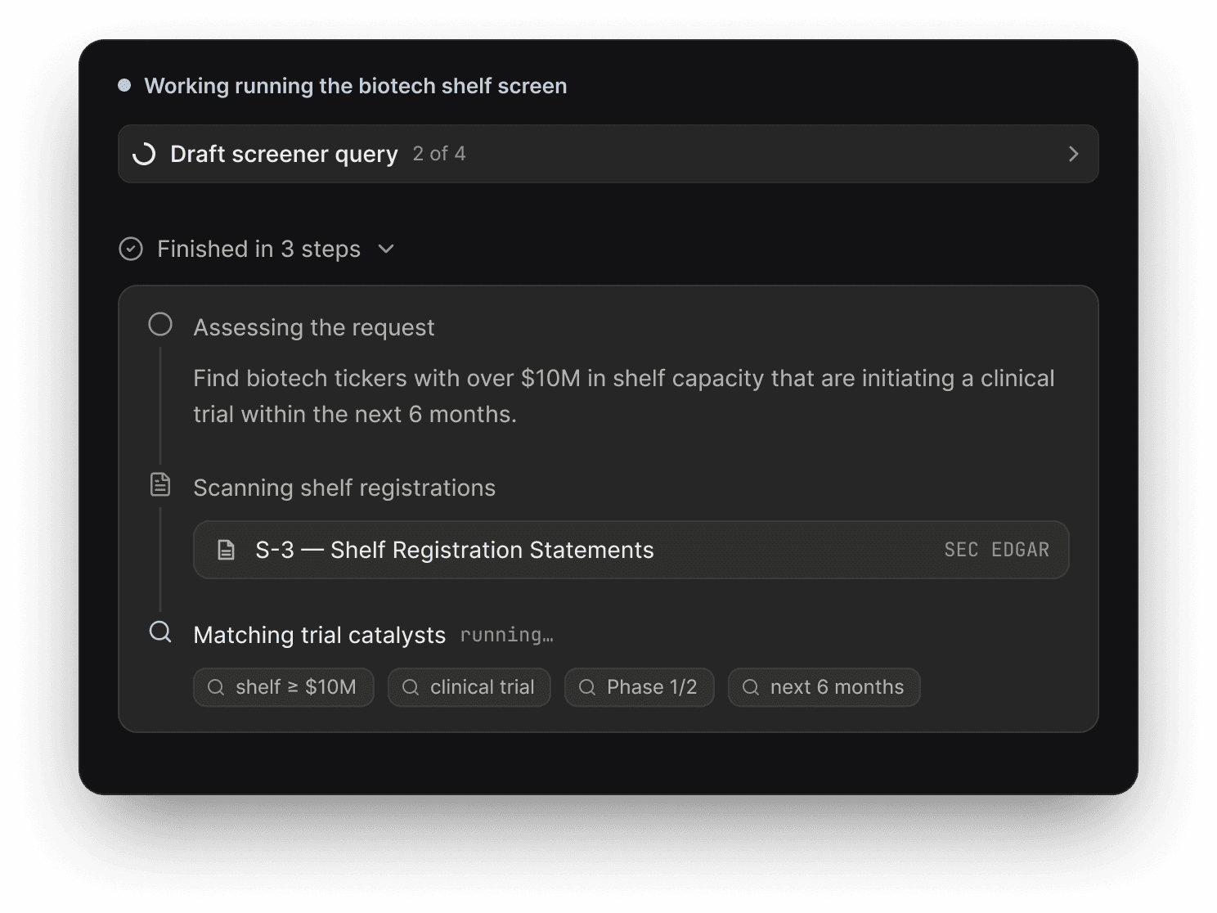This screenshot has width=1217, height=913.
Task: Click the magnifier icon beside Matching trial catalysts
Action: pyautogui.click(x=160, y=632)
